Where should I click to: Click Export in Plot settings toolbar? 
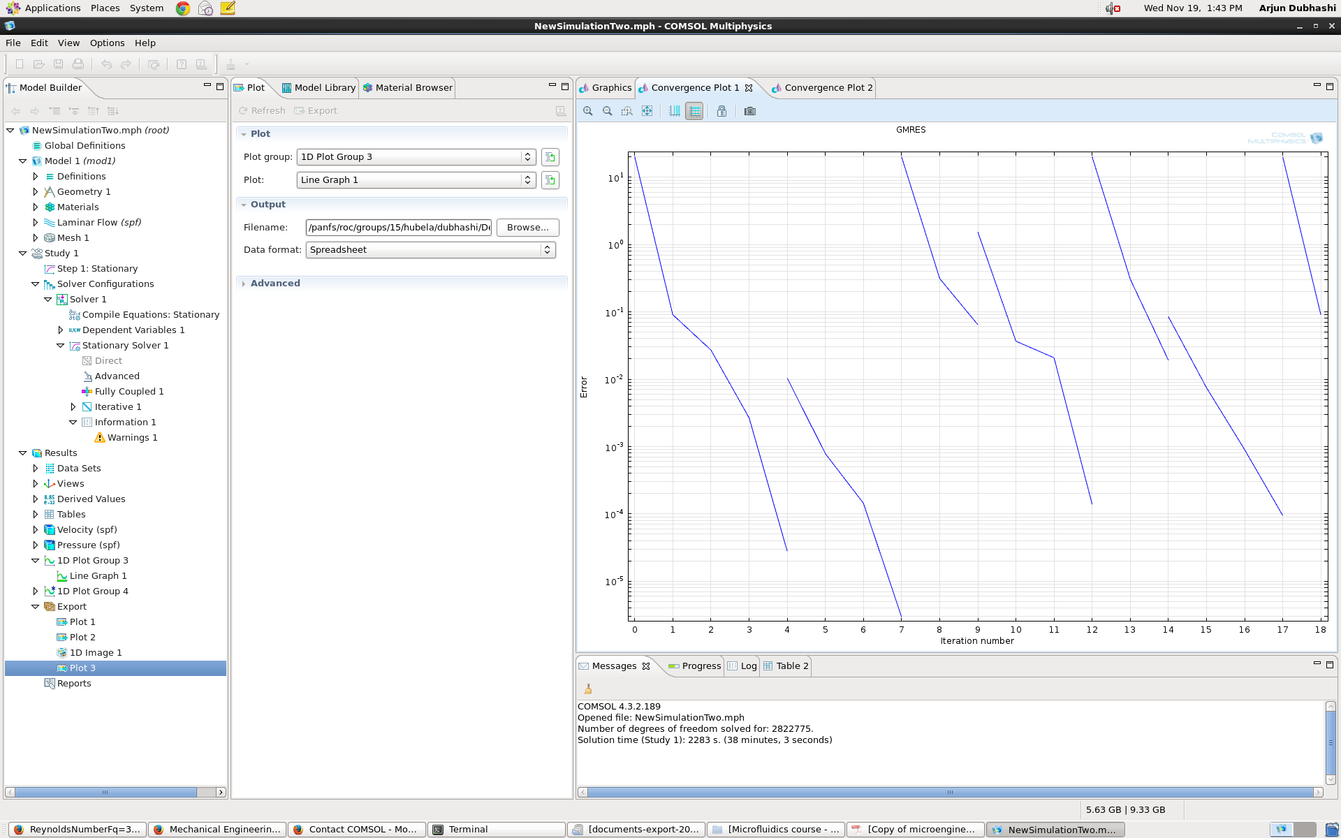point(316,111)
